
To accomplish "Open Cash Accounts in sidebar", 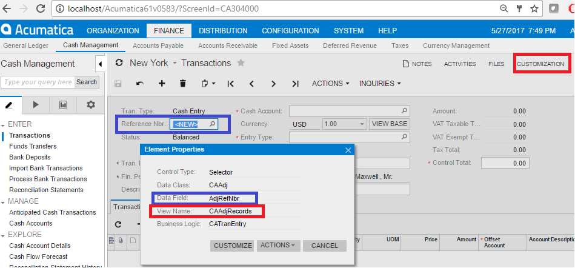I will coord(31,223).
